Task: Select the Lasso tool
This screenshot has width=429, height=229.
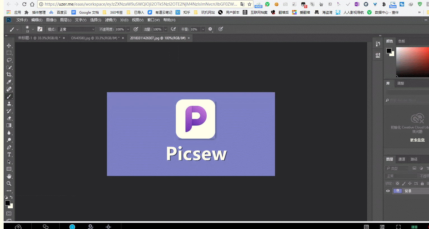Action: pos(9,60)
